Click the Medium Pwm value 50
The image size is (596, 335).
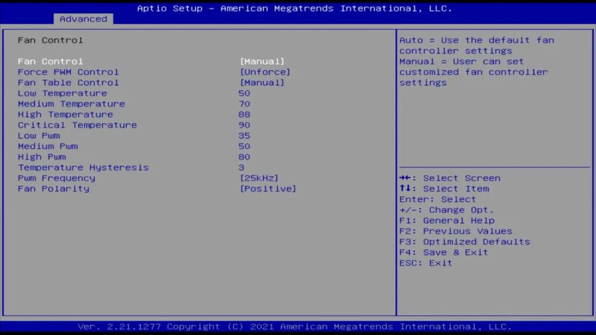point(244,146)
